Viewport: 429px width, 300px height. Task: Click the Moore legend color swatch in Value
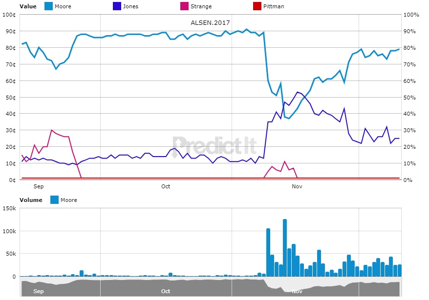[48, 6]
